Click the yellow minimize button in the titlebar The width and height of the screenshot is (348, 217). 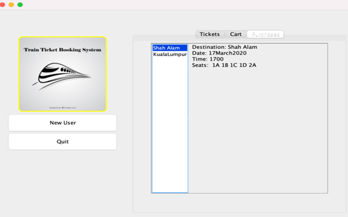click(x=11, y=5)
